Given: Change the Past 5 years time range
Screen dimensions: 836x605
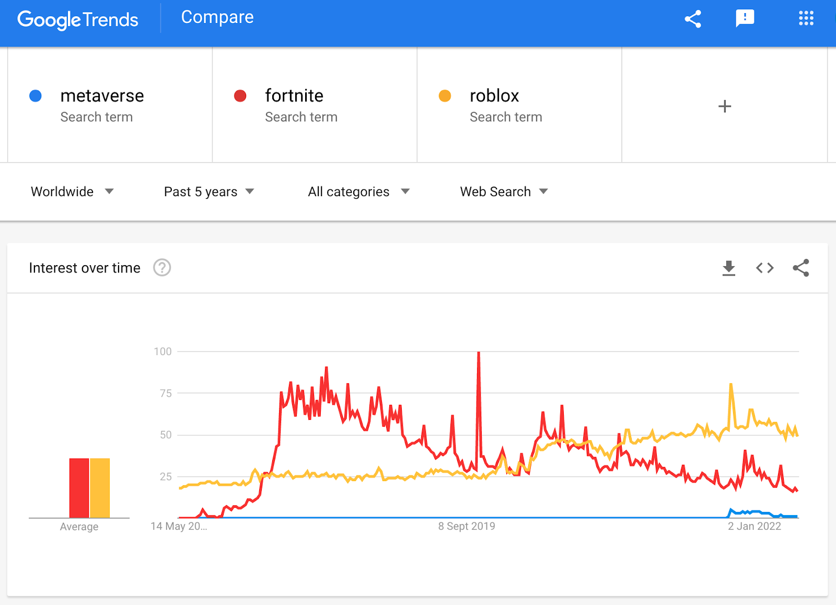Looking at the screenshot, I should 209,191.
